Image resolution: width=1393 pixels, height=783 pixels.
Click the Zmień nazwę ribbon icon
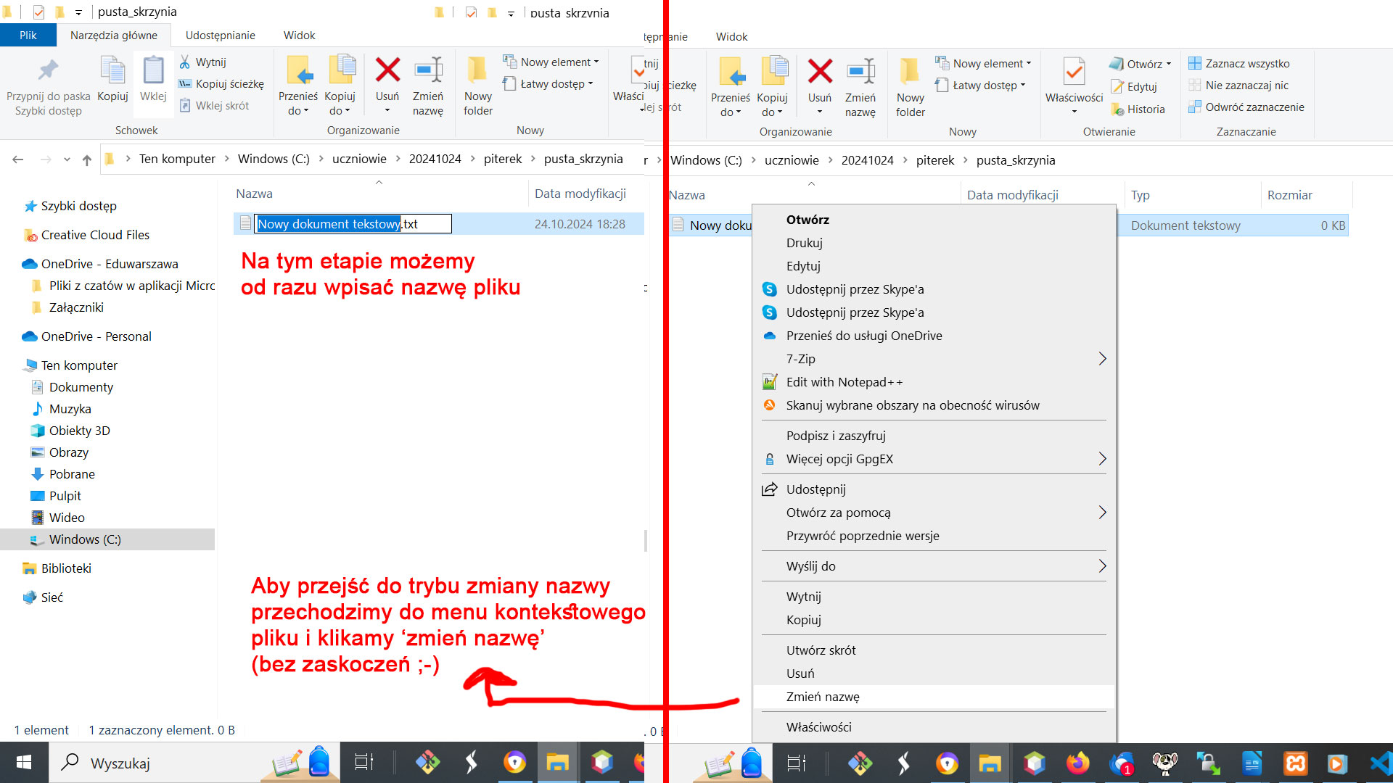(x=428, y=71)
